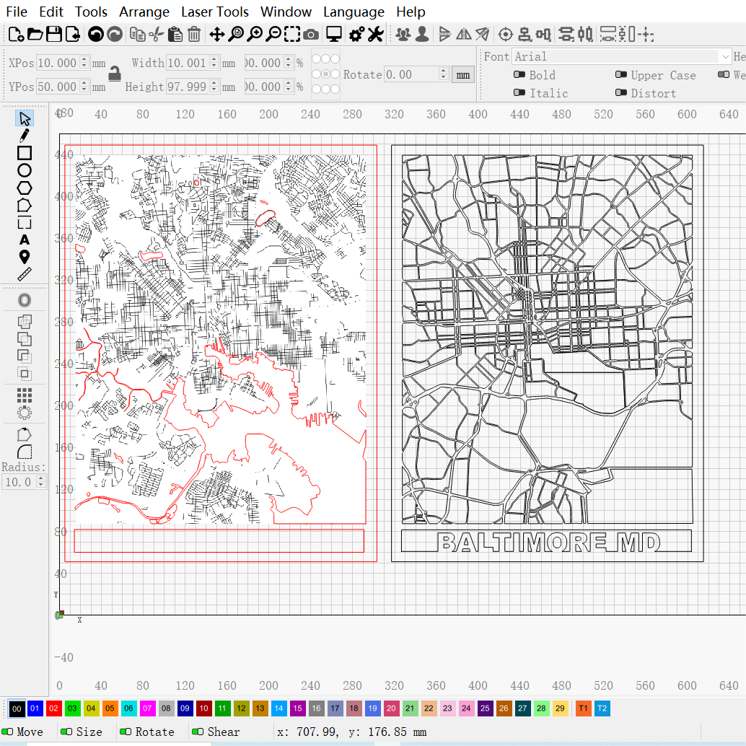Increase XPos using its spinner arrows
Viewport: 746px width, 746px height.
[84, 59]
